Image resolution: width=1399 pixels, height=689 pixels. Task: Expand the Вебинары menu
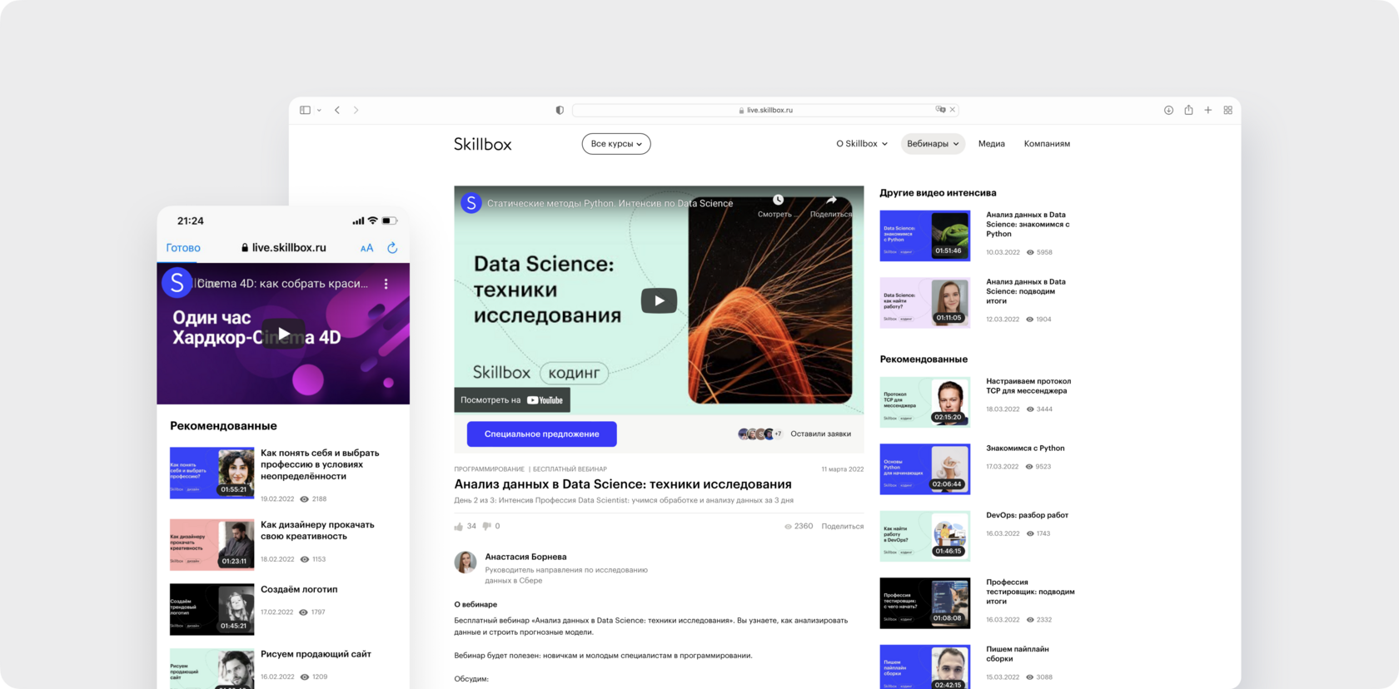[933, 144]
